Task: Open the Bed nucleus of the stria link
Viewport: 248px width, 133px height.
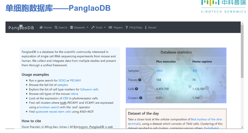Action: tap(206, 119)
